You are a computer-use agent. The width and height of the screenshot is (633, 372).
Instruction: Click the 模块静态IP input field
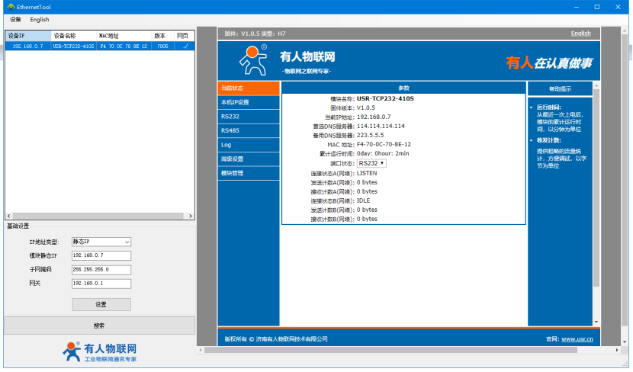tap(101, 255)
